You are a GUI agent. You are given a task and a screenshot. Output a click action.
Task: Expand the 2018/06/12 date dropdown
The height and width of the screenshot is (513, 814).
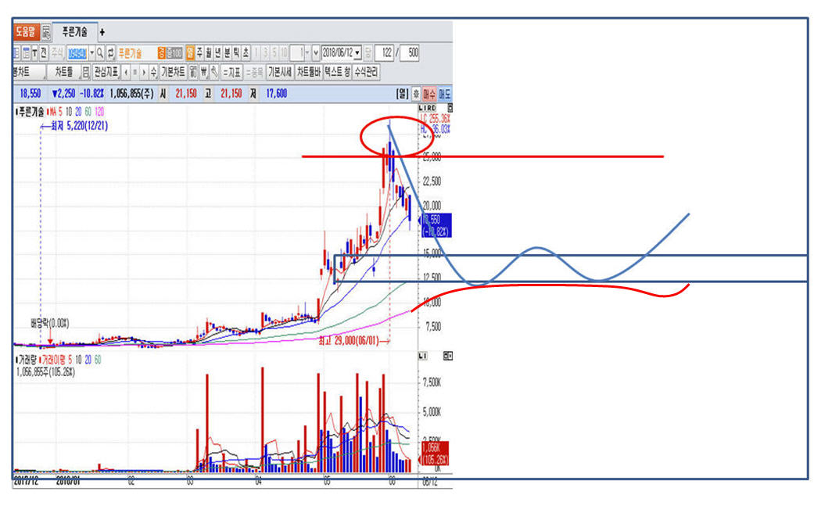358,53
